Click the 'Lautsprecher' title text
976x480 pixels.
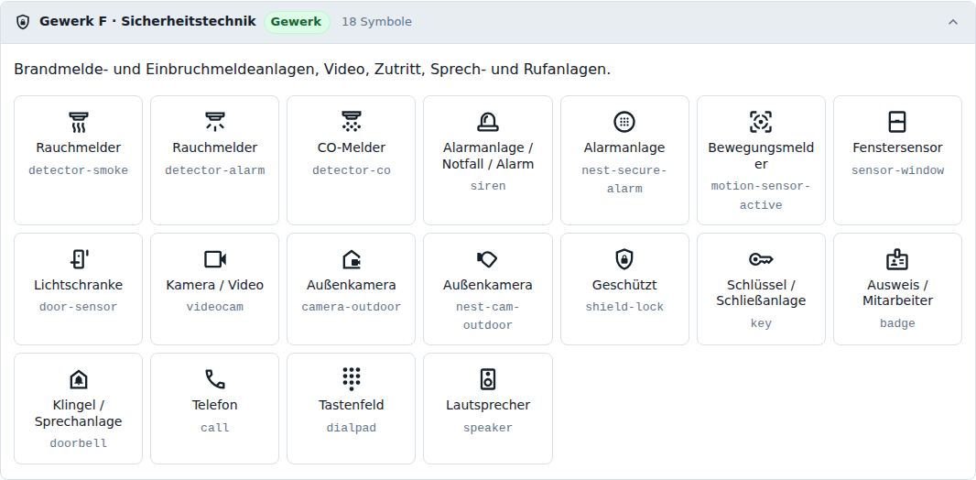point(488,405)
